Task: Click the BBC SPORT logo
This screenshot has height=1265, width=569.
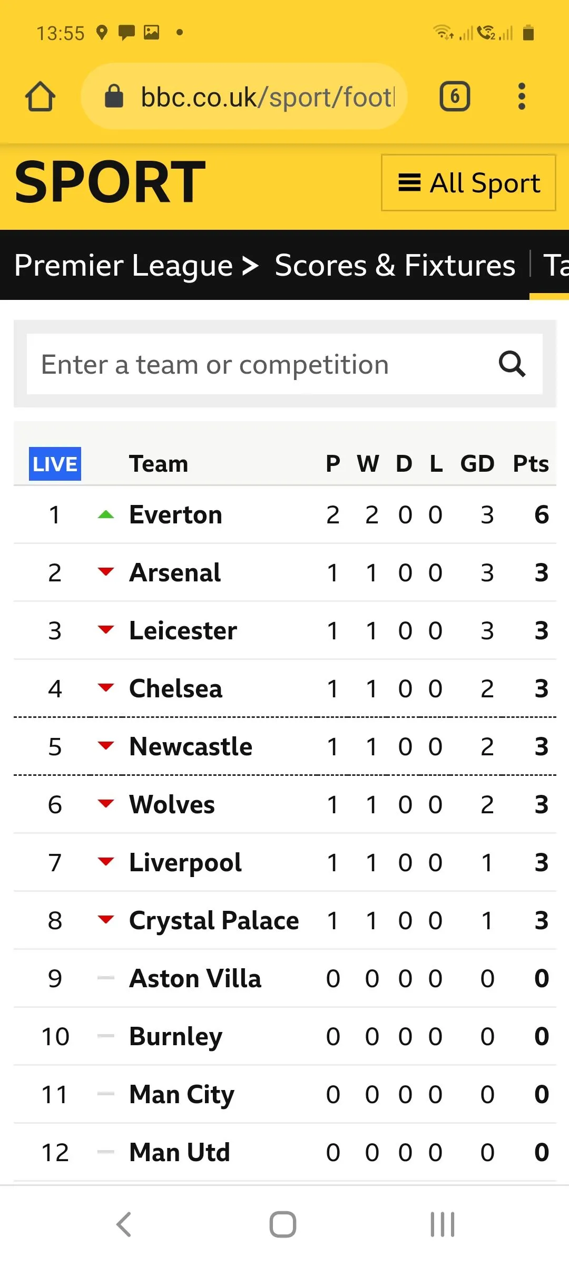Action: click(x=110, y=182)
